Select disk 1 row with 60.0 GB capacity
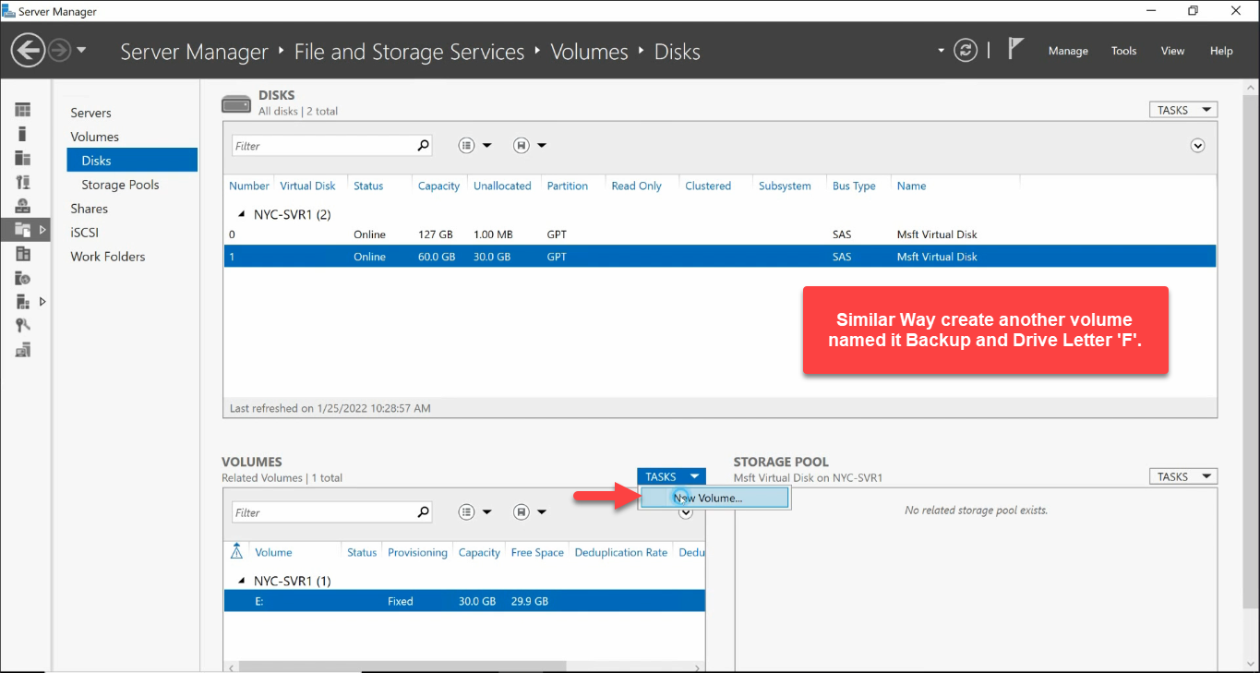The width and height of the screenshot is (1260, 673). point(720,257)
